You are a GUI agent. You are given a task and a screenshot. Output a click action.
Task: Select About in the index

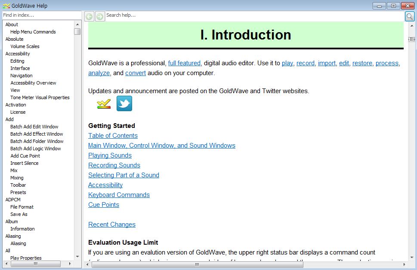pyautogui.click(x=12, y=24)
